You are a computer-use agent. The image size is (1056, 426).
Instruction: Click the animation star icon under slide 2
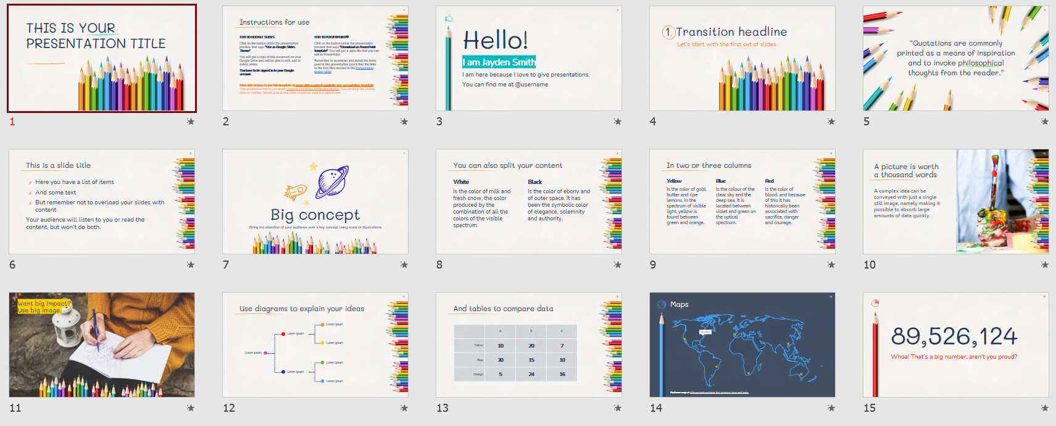pyautogui.click(x=404, y=122)
